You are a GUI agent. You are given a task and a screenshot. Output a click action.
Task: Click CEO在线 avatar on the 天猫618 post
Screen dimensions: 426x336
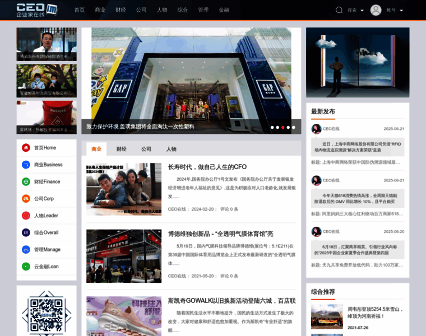316,180
